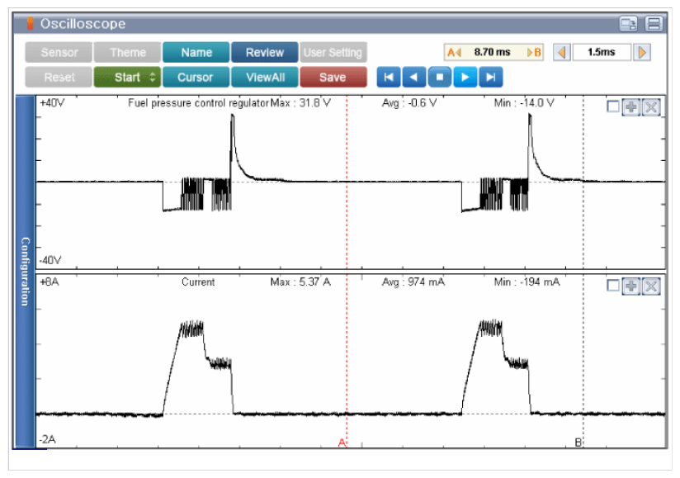Click the Save button

coord(333,78)
